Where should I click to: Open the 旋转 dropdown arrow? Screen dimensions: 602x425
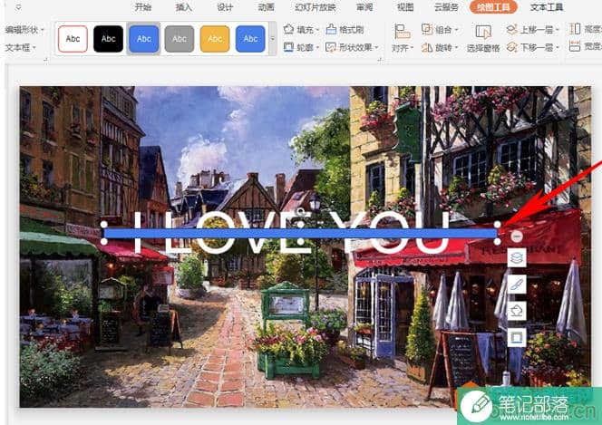click(456, 47)
